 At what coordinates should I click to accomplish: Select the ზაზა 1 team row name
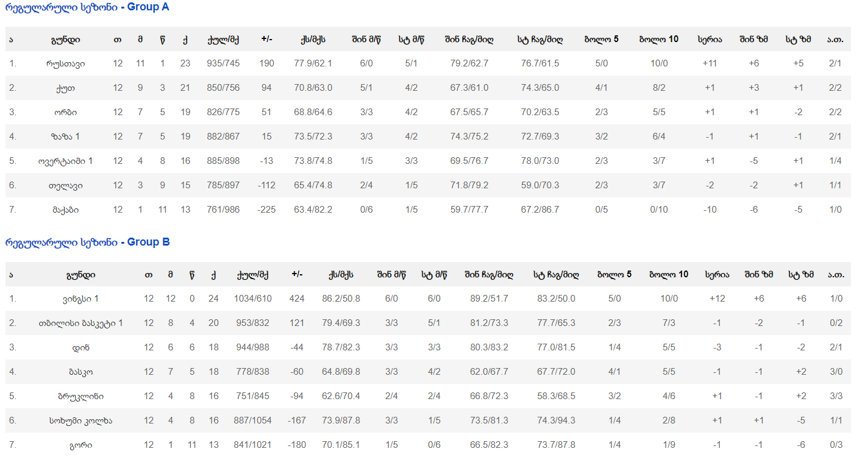pos(65,136)
